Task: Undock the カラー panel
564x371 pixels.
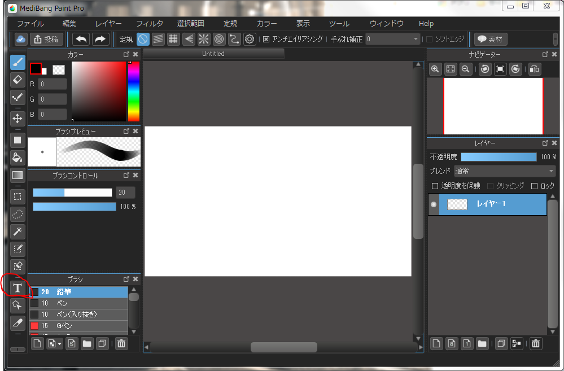Action: coord(126,54)
